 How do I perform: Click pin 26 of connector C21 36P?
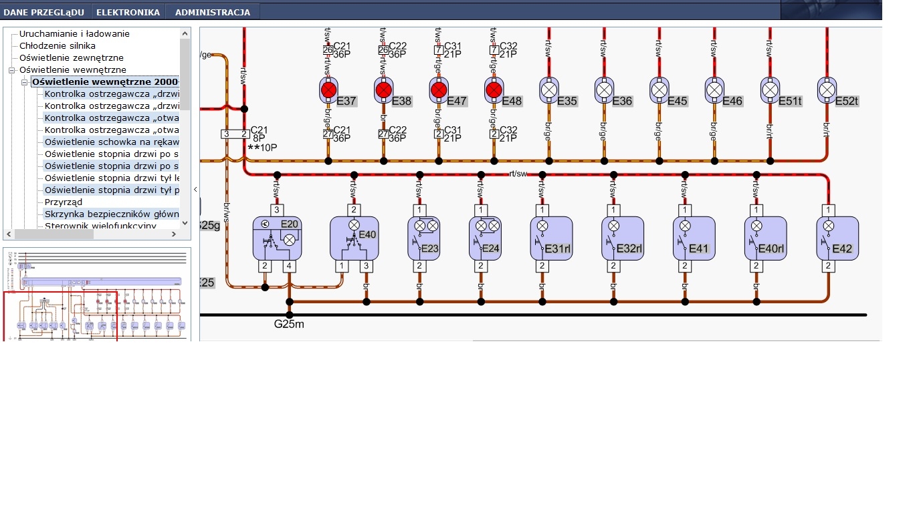(328, 50)
